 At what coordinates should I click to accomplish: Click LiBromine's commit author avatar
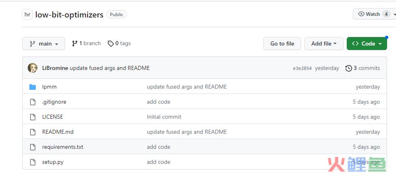[33, 68]
